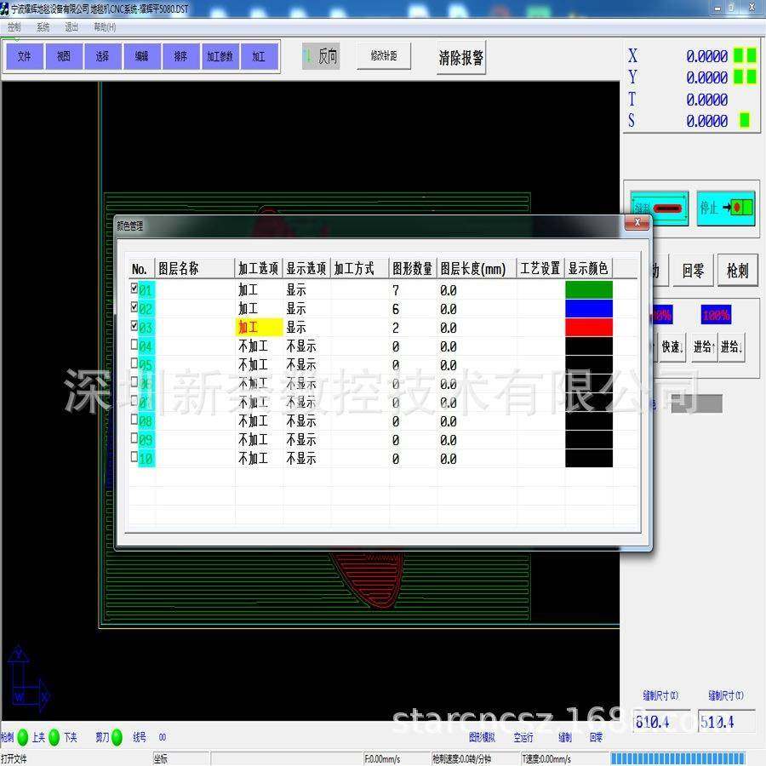Open the 控制 menu in menu bar
Image resolution: width=766 pixels, height=766 pixels.
click(x=14, y=27)
